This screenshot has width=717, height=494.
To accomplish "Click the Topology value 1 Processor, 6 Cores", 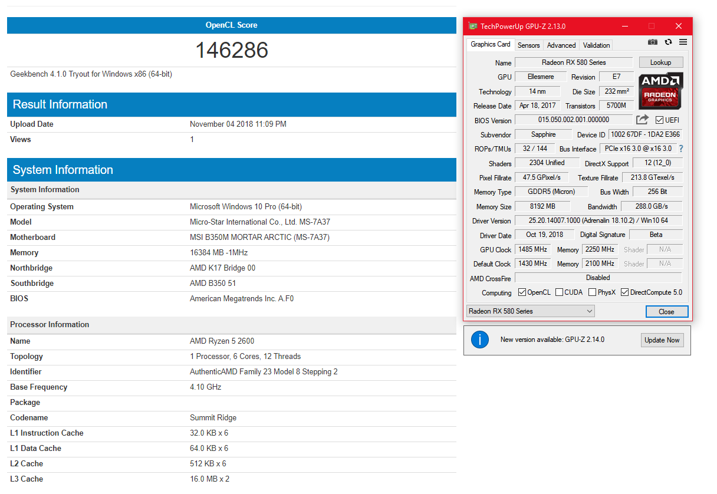I will [245, 357].
